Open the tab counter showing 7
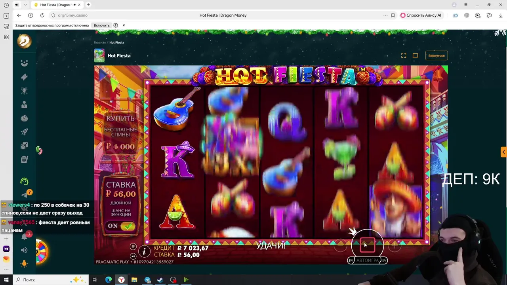The width and height of the screenshot is (507, 285). pyautogui.click(x=6, y=16)
